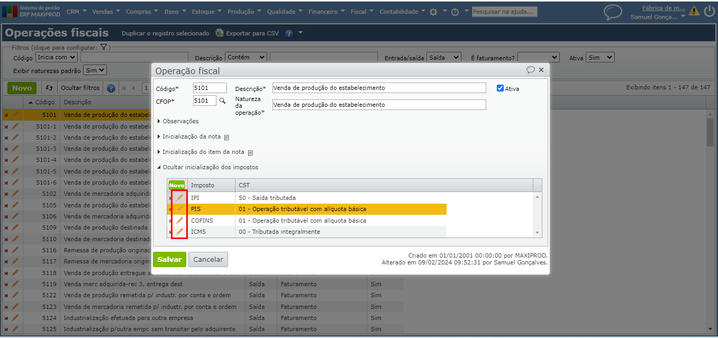The image size is (718, 338).
Task: Click the CFOP search magnifier icon
Action: pos(223,101)
